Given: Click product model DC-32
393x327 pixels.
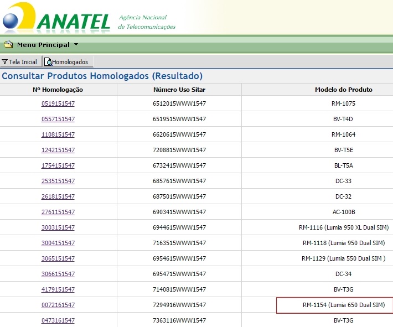Looking at the screenshot, I should [343, 196].
